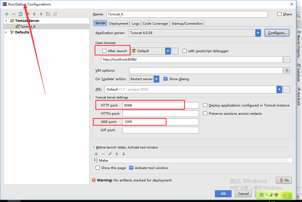Open the Default browser dropdown arrow
The width and height of the screenshot is (302, 202).
coord(168,51)
